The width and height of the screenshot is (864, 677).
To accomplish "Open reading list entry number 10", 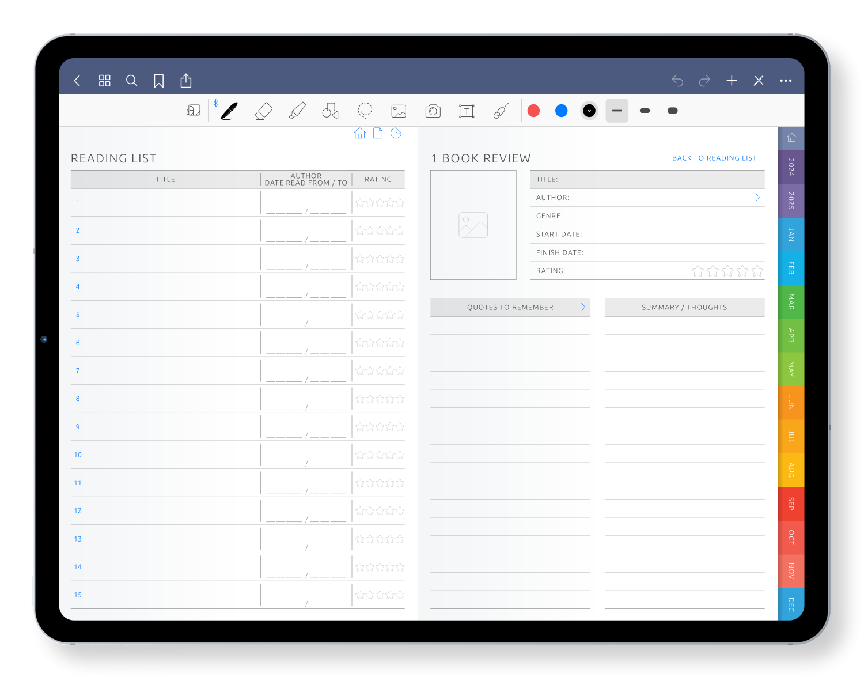I will 78,455.
